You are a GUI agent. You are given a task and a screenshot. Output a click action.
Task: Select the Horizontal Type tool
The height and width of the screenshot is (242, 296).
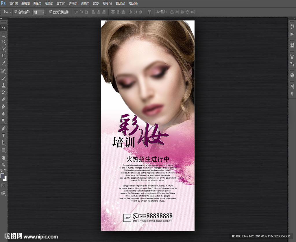(x=4, y=135)
